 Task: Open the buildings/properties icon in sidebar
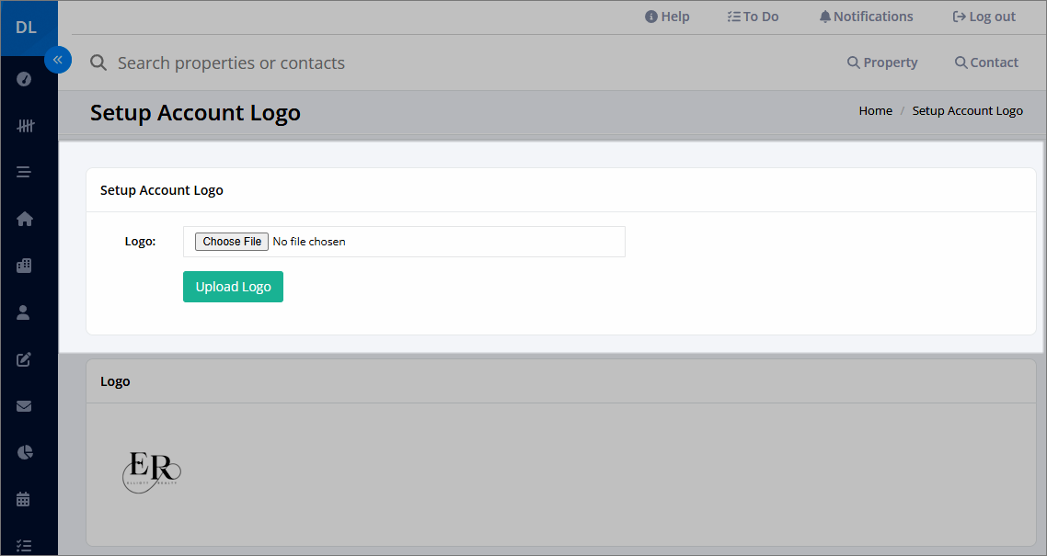22,265
